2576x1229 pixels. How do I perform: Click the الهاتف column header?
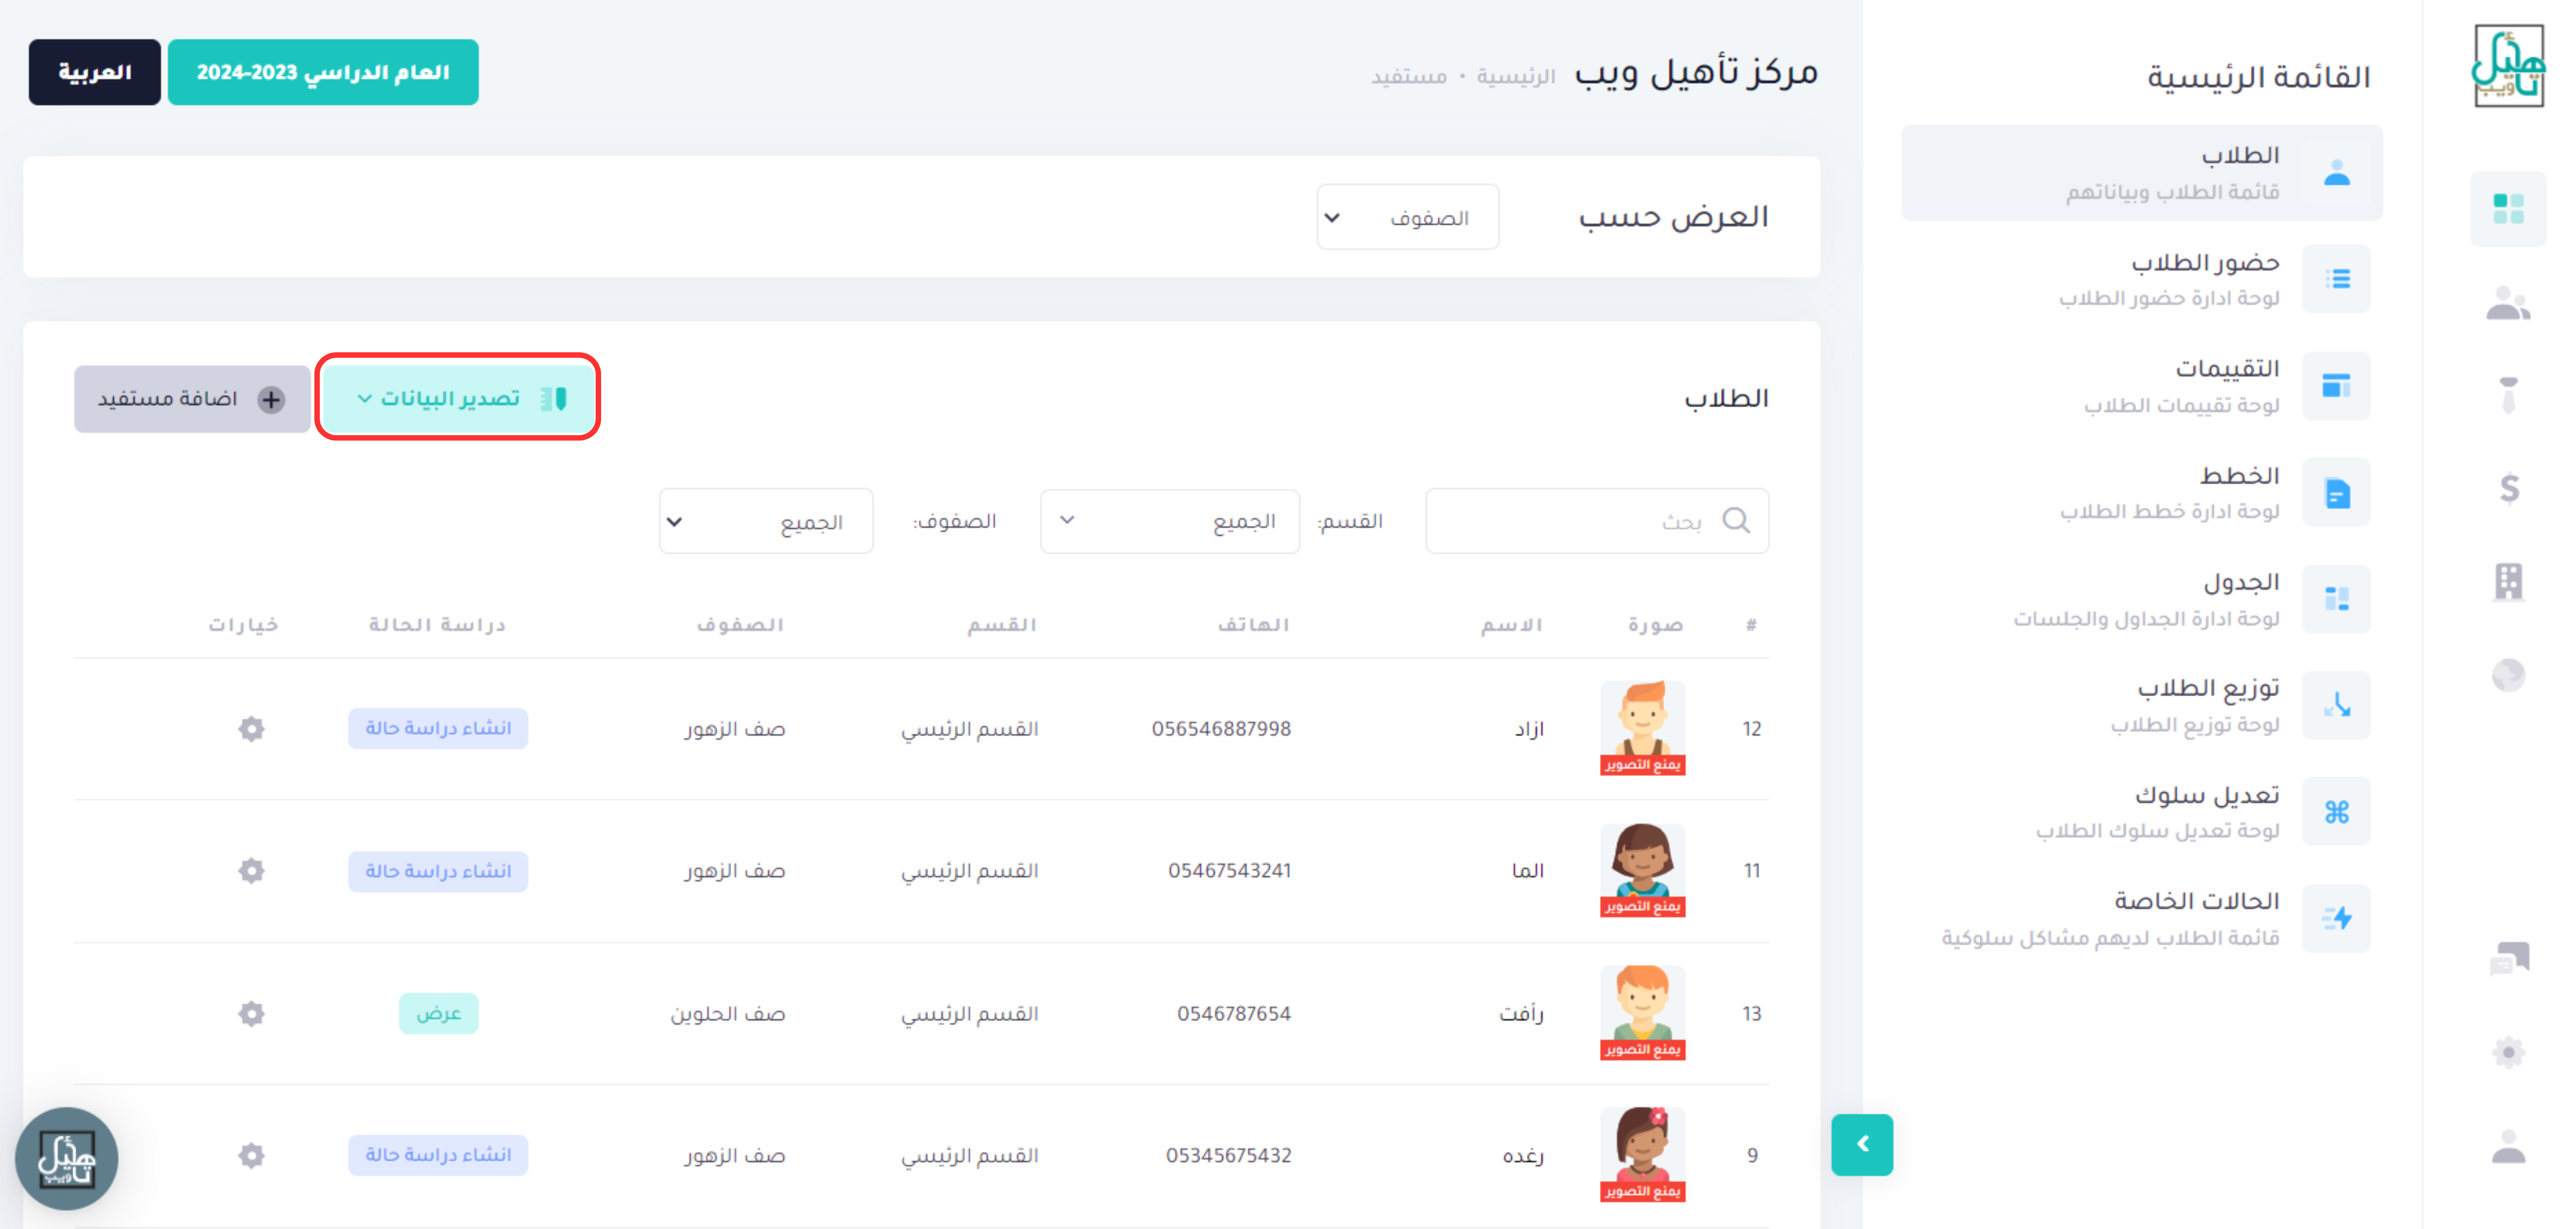(x=1254, y=625)
